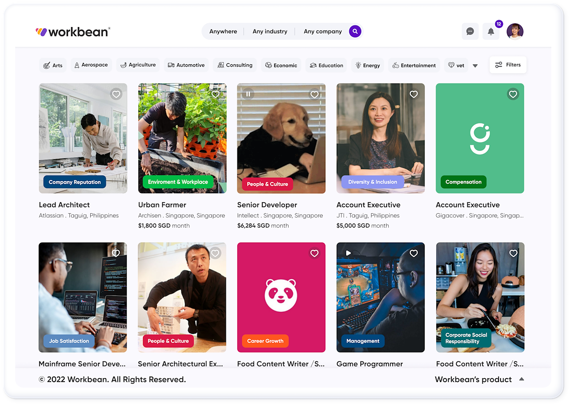Open the Lead Architect job title
570x405 pixels.
(64, 205)
